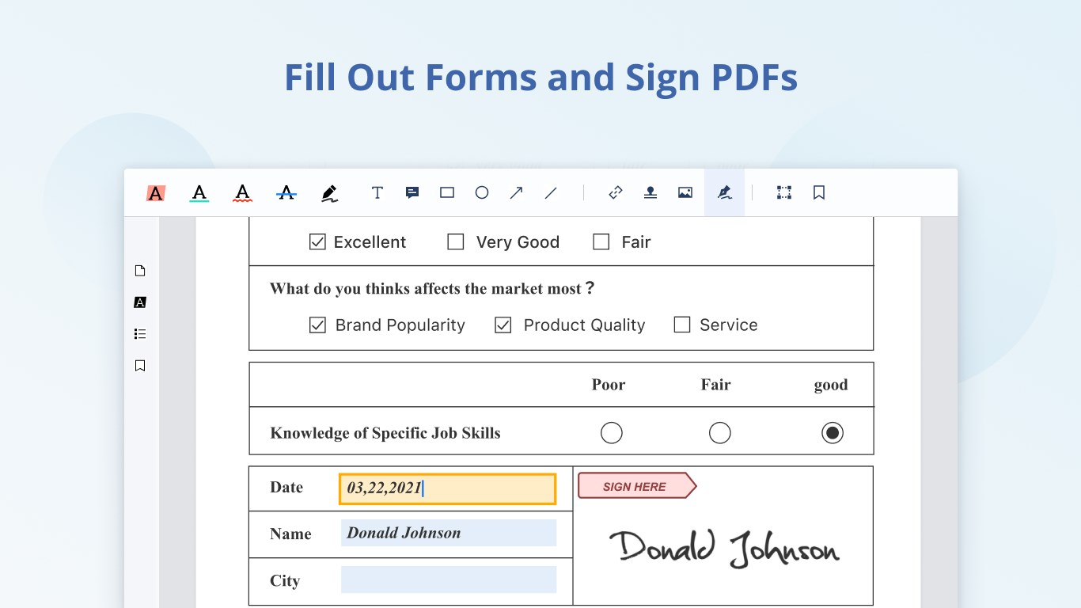This screenshot has height=608, width=1081.
Task: Check the Very Good checkbox
Action: point(456,242)
